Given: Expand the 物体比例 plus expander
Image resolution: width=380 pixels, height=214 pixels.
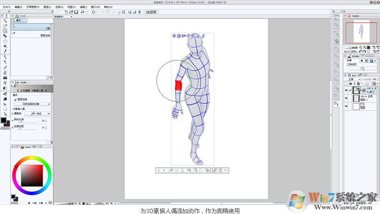Looking at the screenshot, I should (x=12, y=120).
